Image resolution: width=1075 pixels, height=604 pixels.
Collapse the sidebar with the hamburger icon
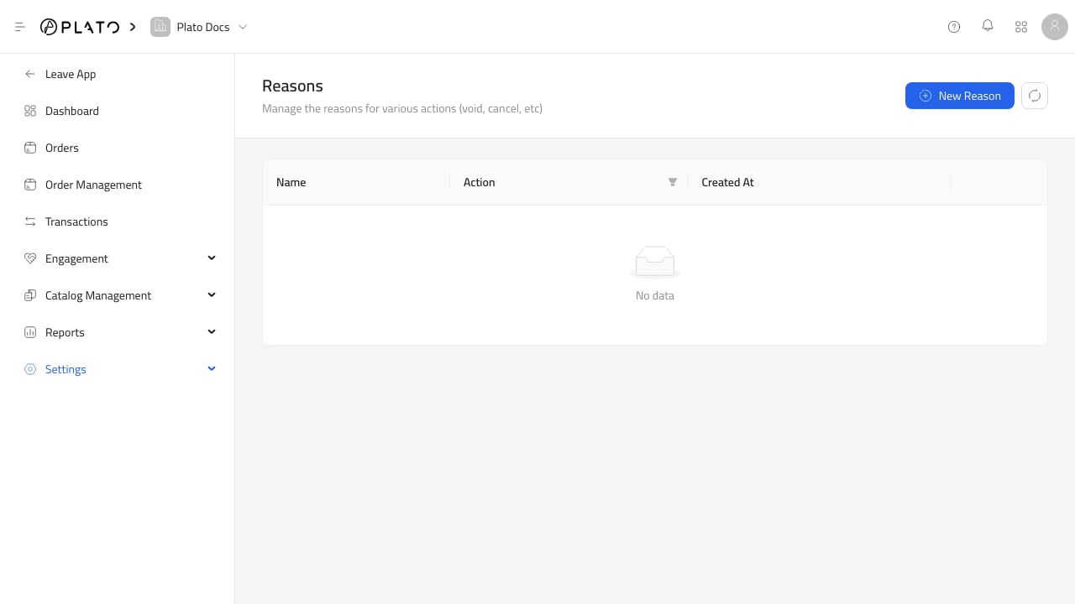click(x=20, y=27)
